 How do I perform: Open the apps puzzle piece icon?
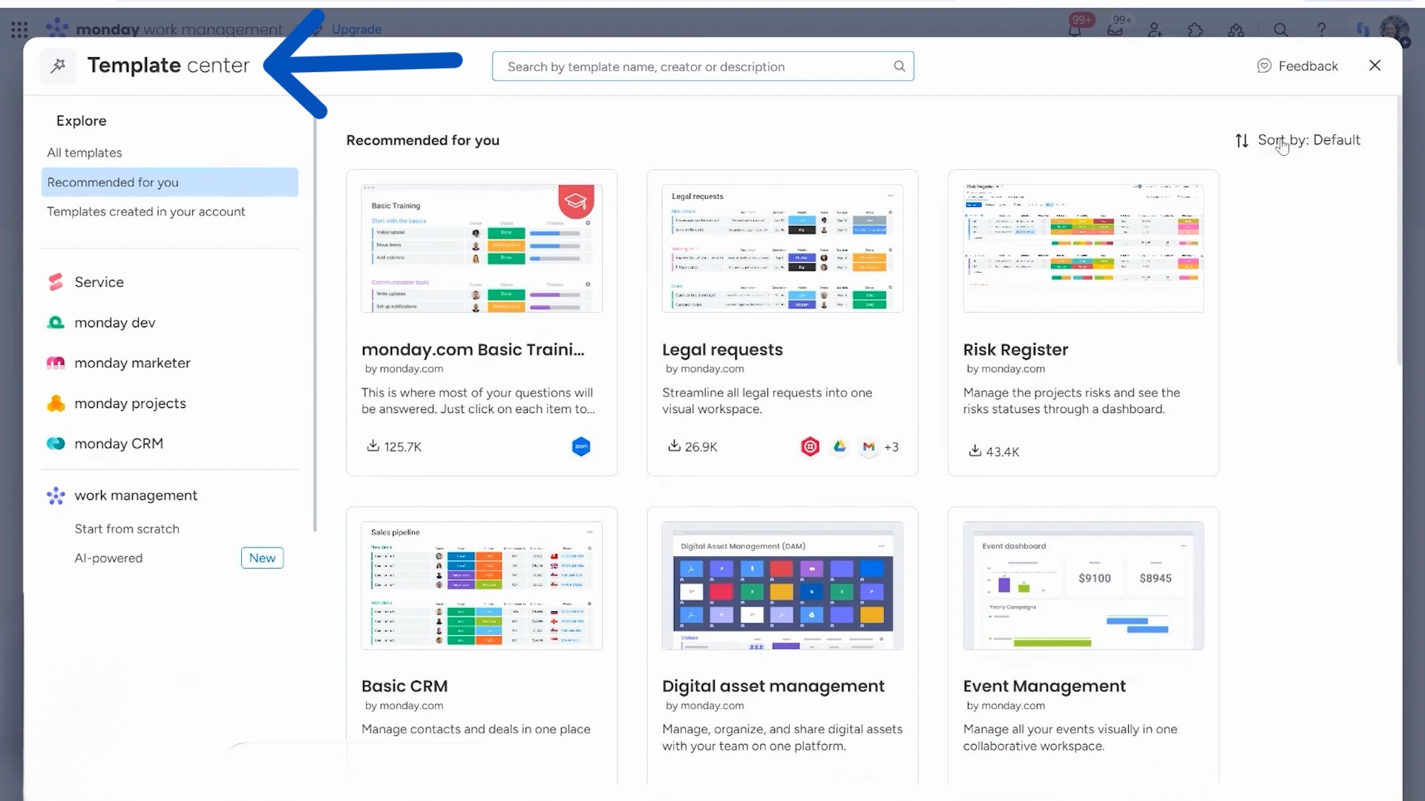coord(1195,30)
